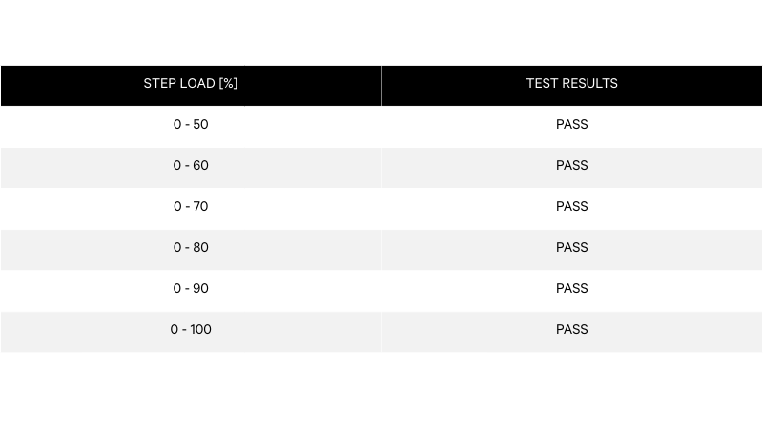Click the STEP LOAD [%] column header
763x429 pixels.
click(x=191, y=84)
